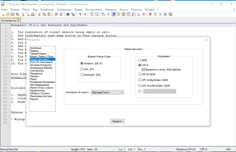Select История Открытия settings category
The height and width of the screenshot is (152, 236).
click(41, 65)
